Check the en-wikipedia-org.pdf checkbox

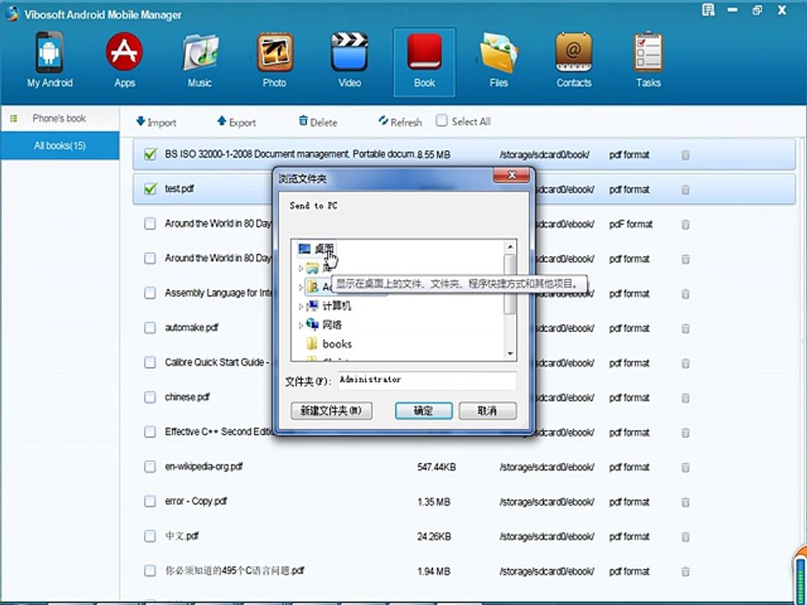150,466
